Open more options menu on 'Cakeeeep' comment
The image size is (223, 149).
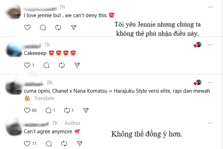tap(210, 45)
